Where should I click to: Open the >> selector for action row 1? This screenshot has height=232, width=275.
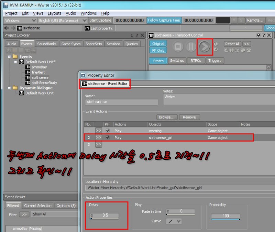tap(99, 131)
